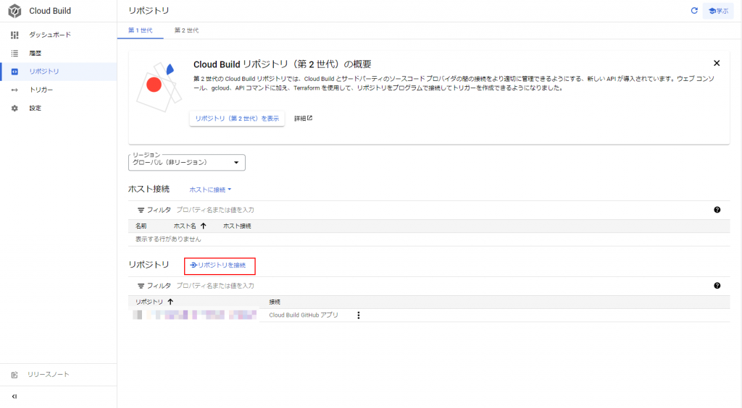The width and height of the screenshot is (742, 408).
Task: Click リポジトリを接続 button
Action: (x=218, y=265)
